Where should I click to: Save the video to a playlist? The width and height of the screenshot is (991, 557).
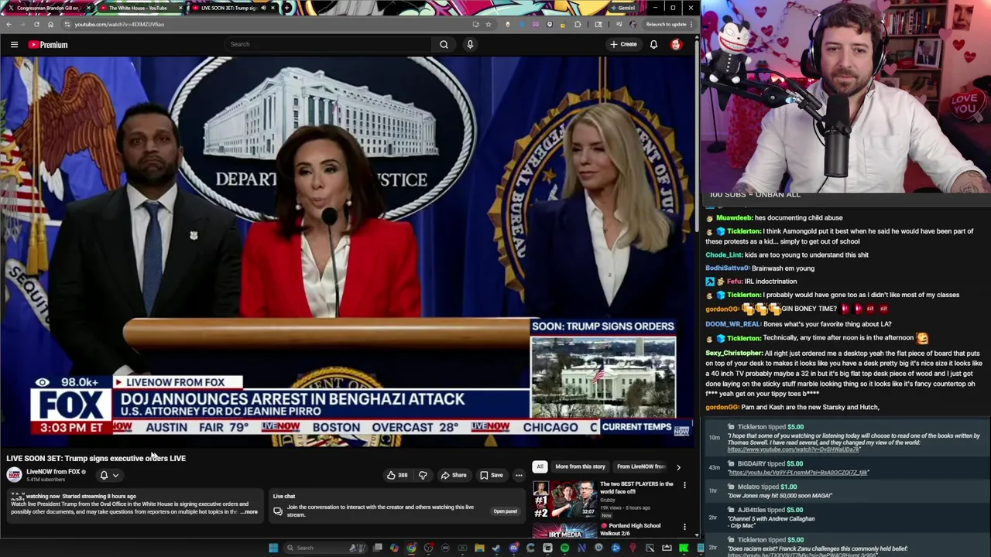click(491, 475)
